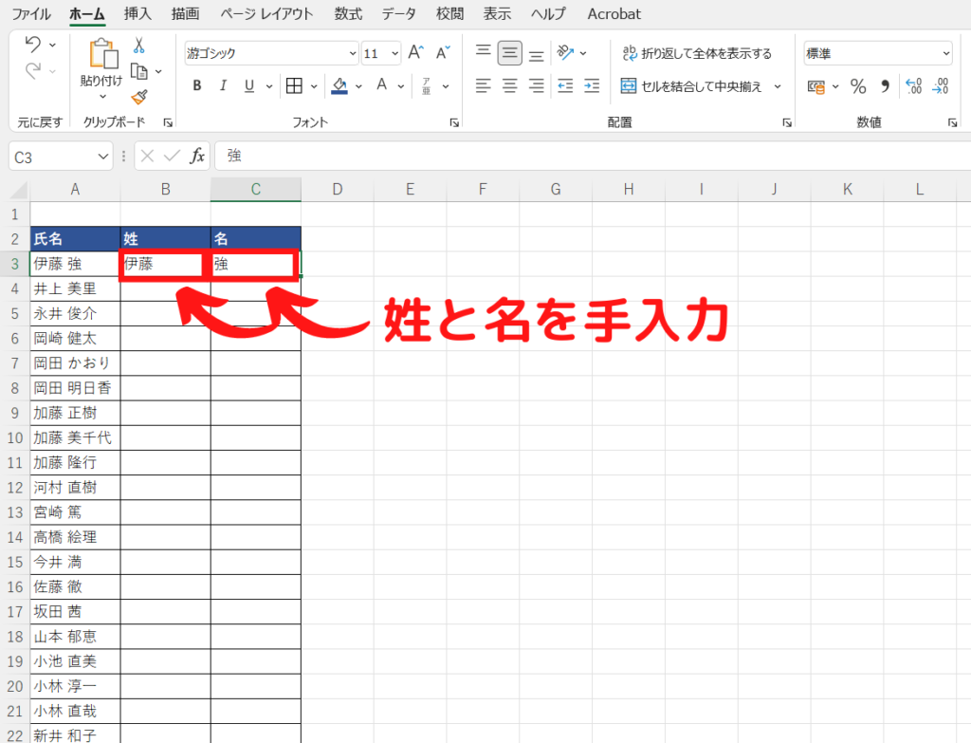Click the Phonetic guide (furigana) icon
Viewport: 971px width, 743px height.
click(x=427, y=85)
